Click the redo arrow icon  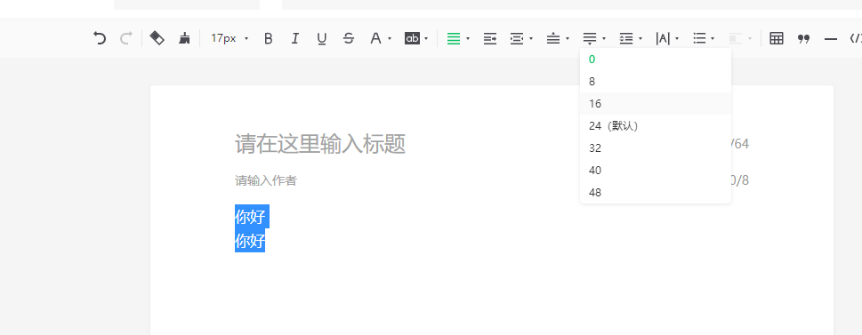(x=126, y=38)
